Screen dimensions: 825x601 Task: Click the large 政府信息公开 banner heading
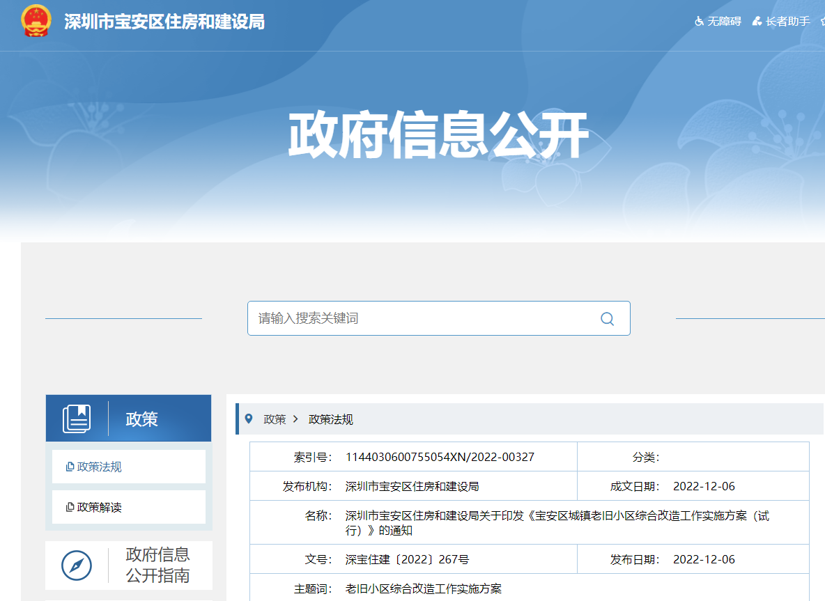(x=438, y=135)
